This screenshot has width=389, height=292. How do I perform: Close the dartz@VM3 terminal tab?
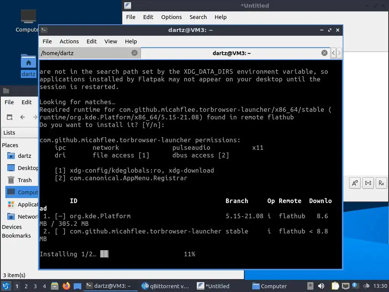coord(324,53)
